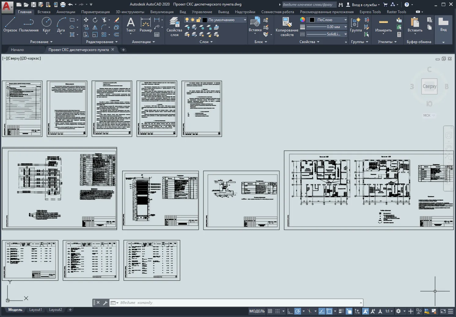Click the Группа tool icon

pyautogui.click(x=356, y=24)
